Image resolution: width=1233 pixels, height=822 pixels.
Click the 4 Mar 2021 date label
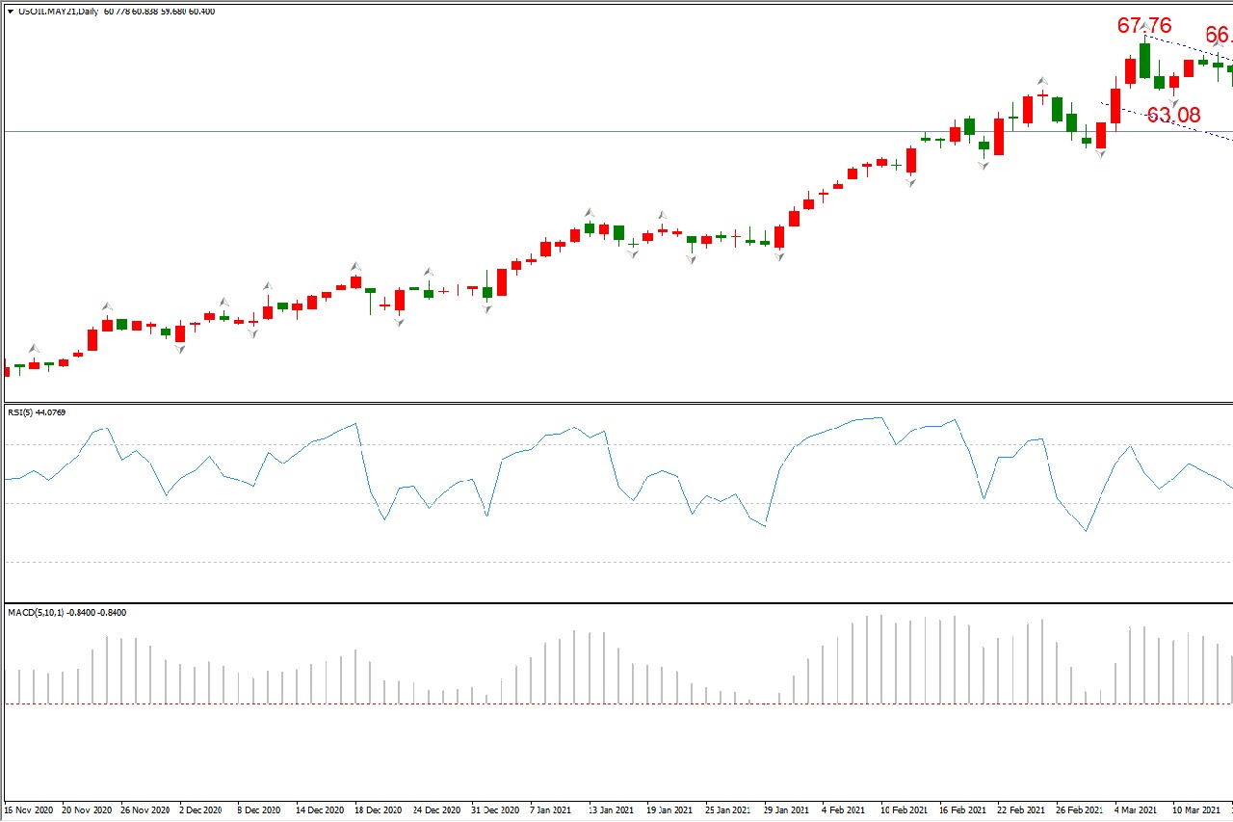(x=1136, y=809)
